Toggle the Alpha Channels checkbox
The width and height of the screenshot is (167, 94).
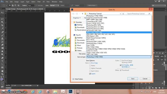pos(90,68)
